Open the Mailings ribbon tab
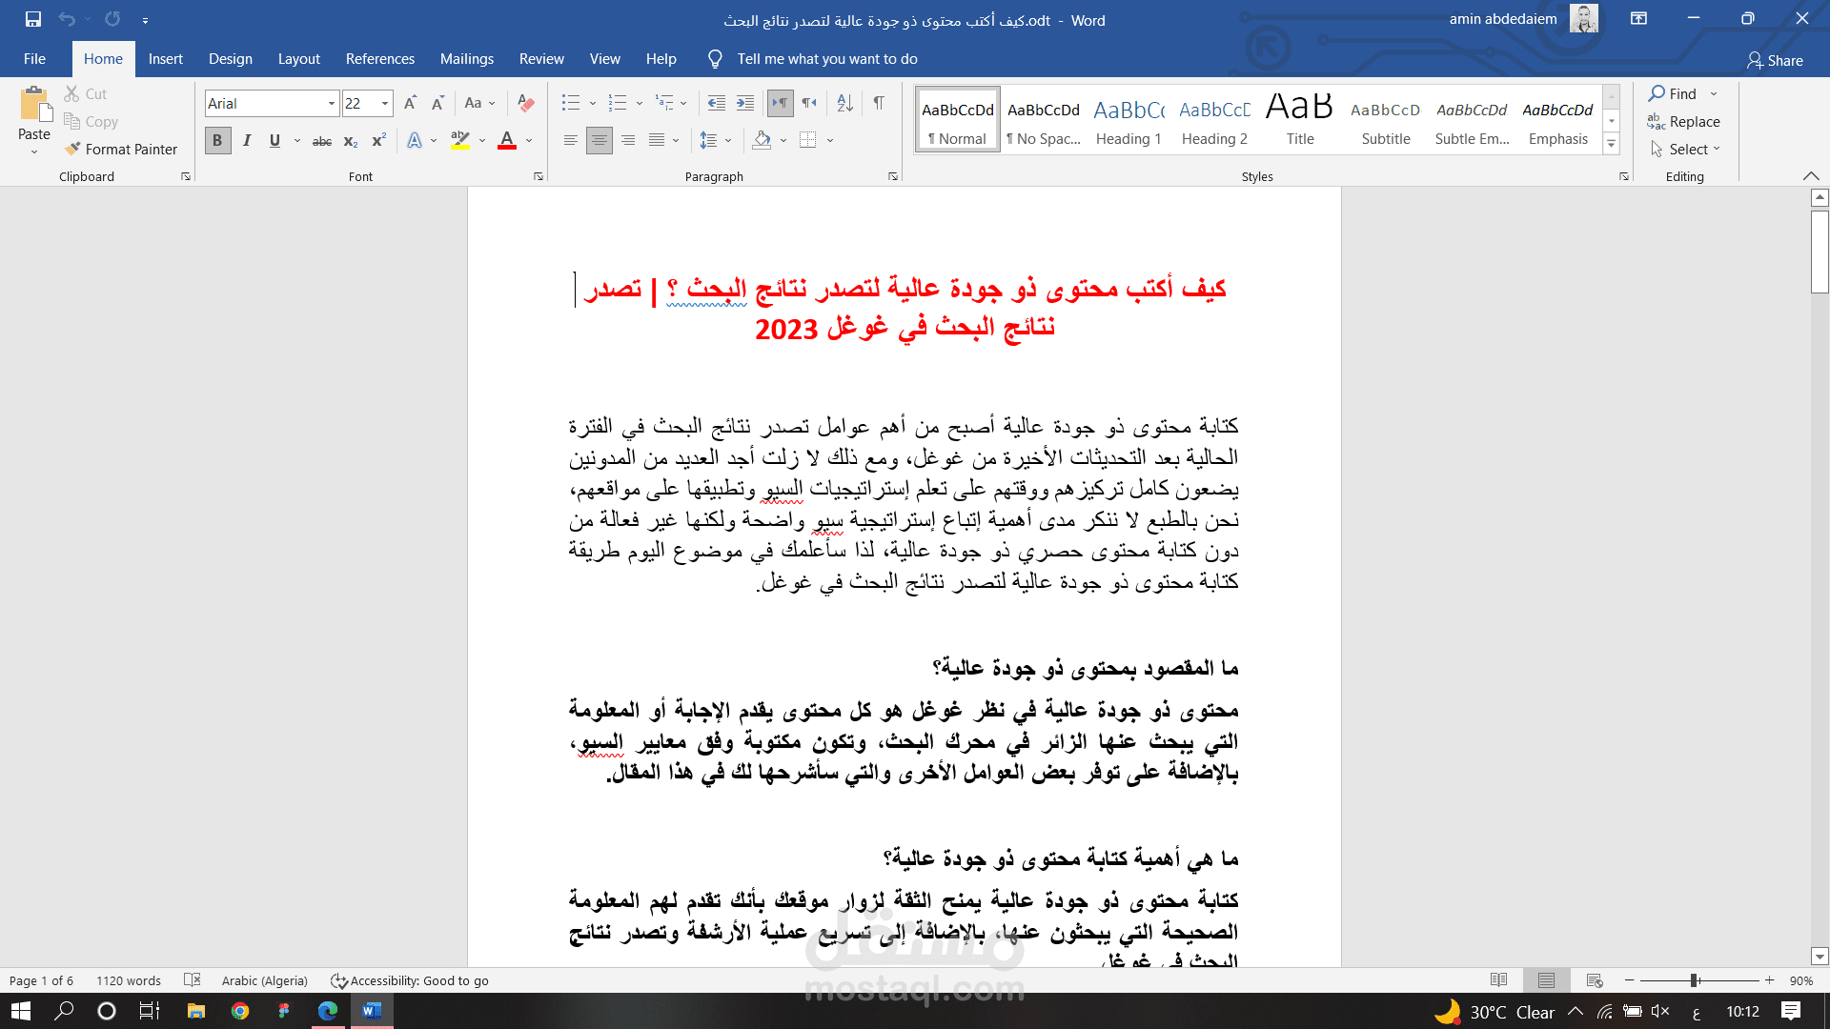Screen dimensions: 1830x1029 pos(466,58)
